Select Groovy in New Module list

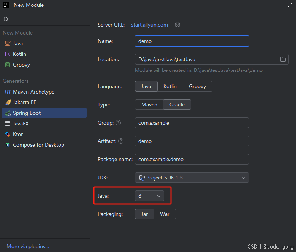click(44, 65)
